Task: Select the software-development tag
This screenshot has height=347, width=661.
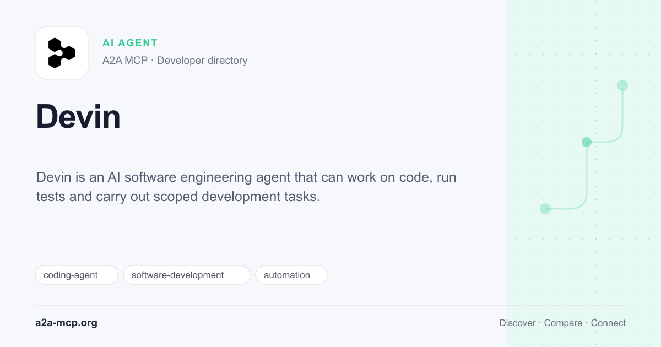Action: [x=187, y=275]
